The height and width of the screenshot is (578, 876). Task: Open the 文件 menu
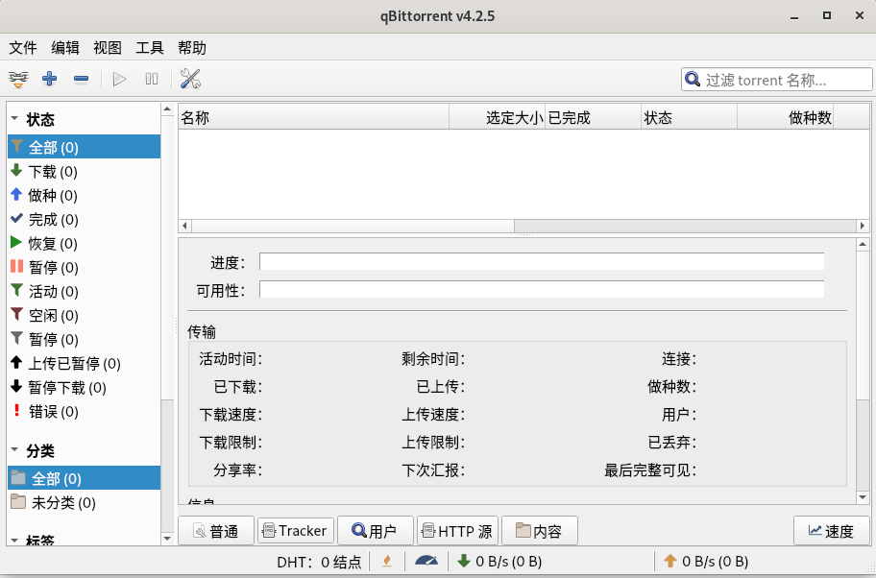[x=23, y=48]
